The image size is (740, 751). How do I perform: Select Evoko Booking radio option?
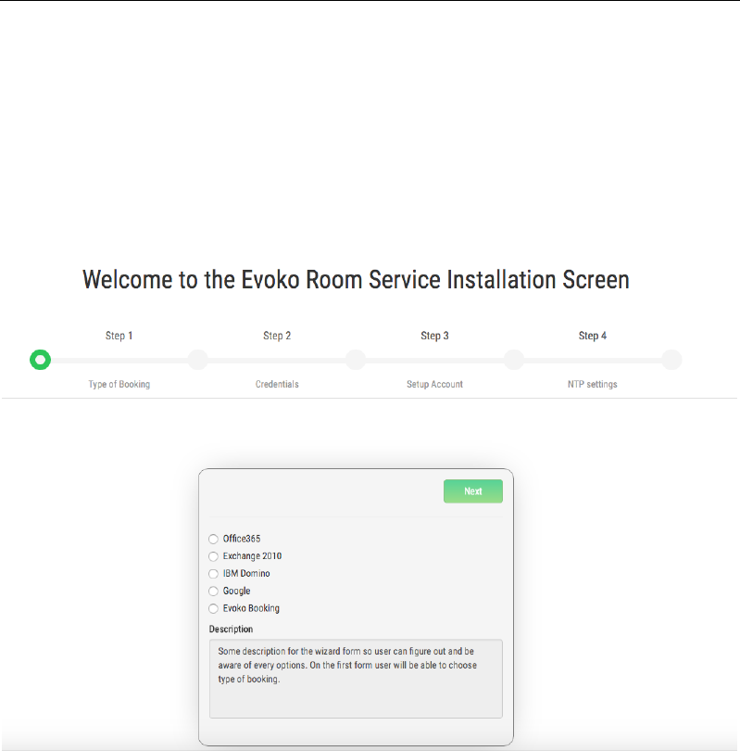(x=213, y=608)
